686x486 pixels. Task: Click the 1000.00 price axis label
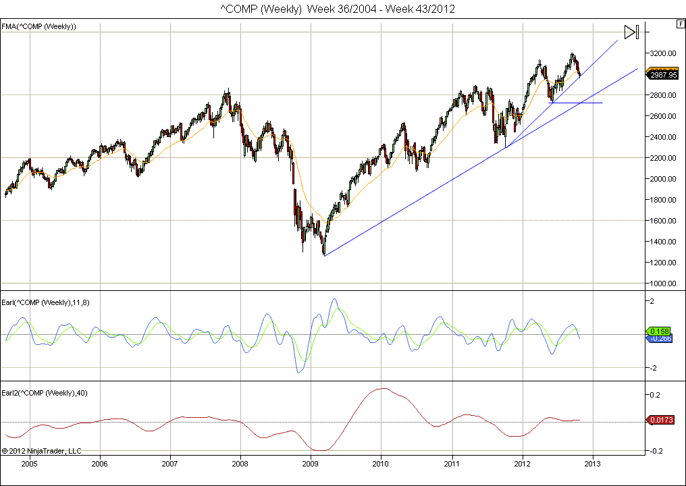[x=664, y=283]
